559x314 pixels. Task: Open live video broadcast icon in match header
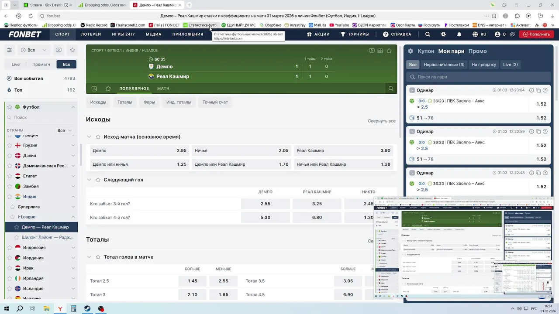372,51
